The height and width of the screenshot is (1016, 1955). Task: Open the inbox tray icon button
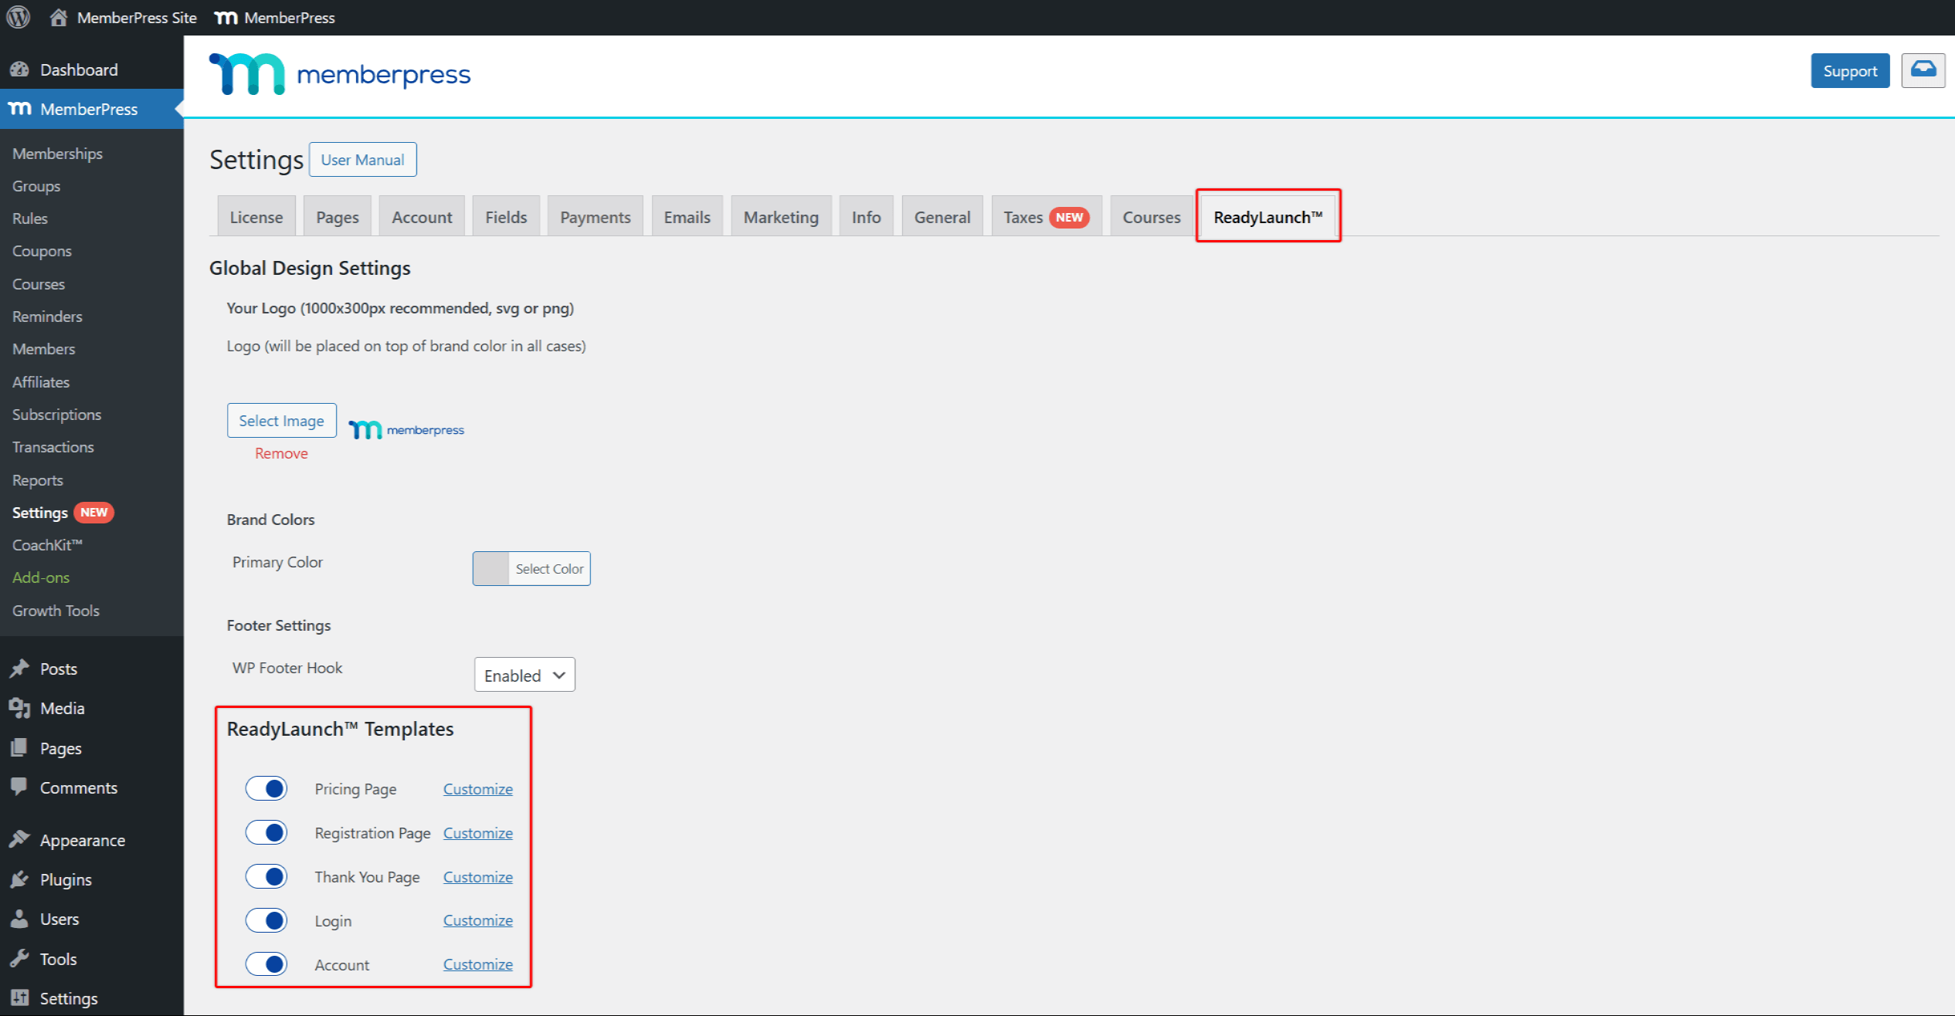1923,70
